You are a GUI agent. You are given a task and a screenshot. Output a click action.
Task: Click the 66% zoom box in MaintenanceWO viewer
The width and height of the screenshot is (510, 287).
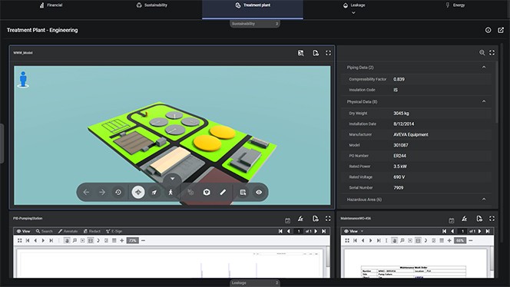[460, 240]
